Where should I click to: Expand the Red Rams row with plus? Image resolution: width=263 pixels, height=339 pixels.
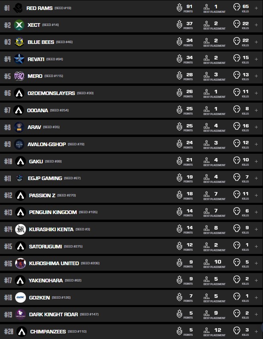click(x=256, y=8)
